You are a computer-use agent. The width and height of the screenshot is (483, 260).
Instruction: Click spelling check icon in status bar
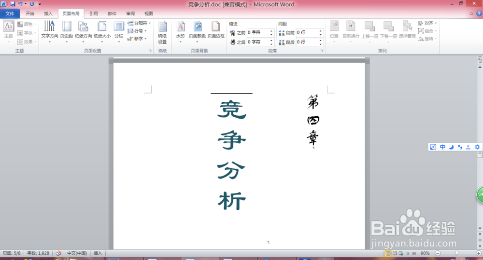[x=58, y=253]
